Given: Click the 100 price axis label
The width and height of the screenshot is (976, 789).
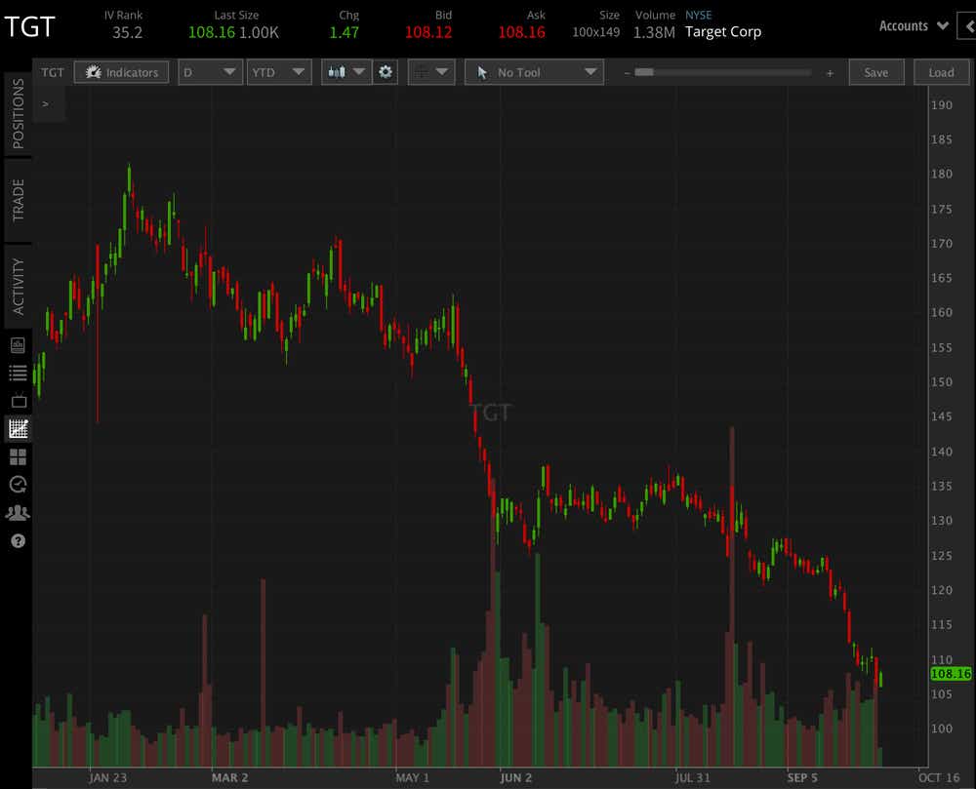Looking at the screenshot, I should point(941,729).
